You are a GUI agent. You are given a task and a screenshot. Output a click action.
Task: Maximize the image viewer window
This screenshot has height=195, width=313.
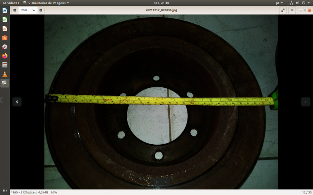[x=305, y=10]
